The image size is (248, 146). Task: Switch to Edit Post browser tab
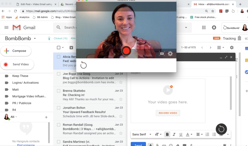pos(36,4)
